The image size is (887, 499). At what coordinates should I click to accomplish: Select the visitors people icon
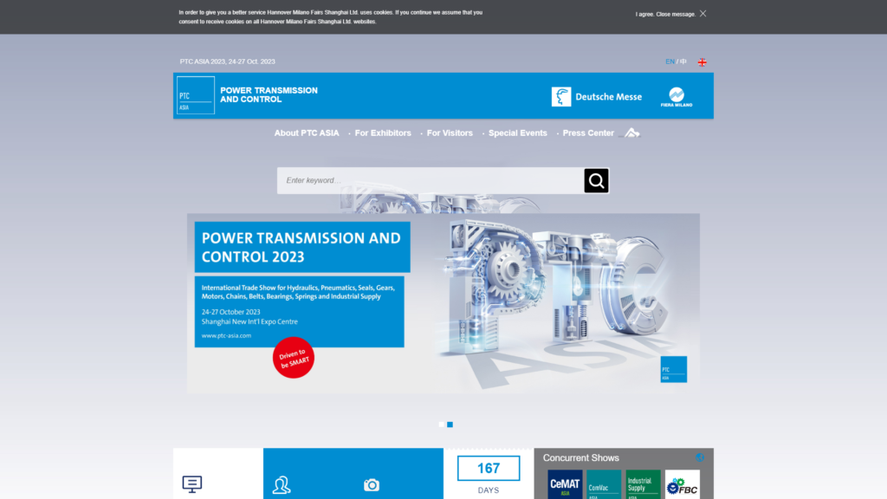click(x=283, y=483)
